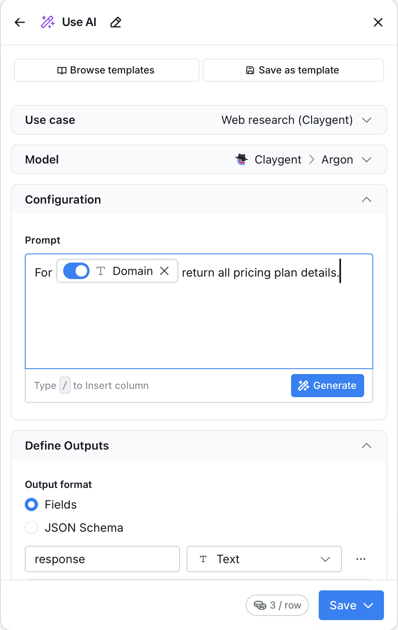Image resolution: width=398 pixels, height=630 pixels.
Task: Click the response field name input
Action: pyautogui.click(x=102, y=559)
